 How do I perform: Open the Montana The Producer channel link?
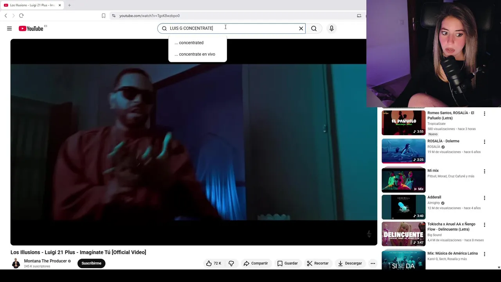tap(45, 261)
